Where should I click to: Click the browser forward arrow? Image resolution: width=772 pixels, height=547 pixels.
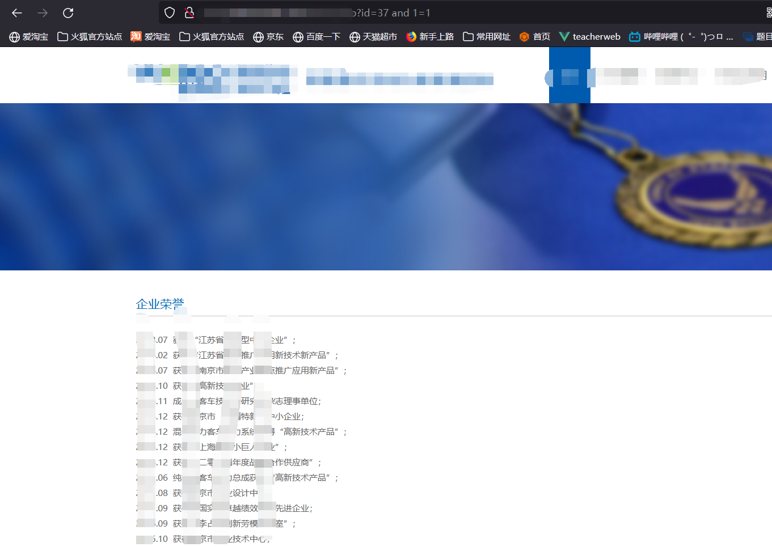43,12
